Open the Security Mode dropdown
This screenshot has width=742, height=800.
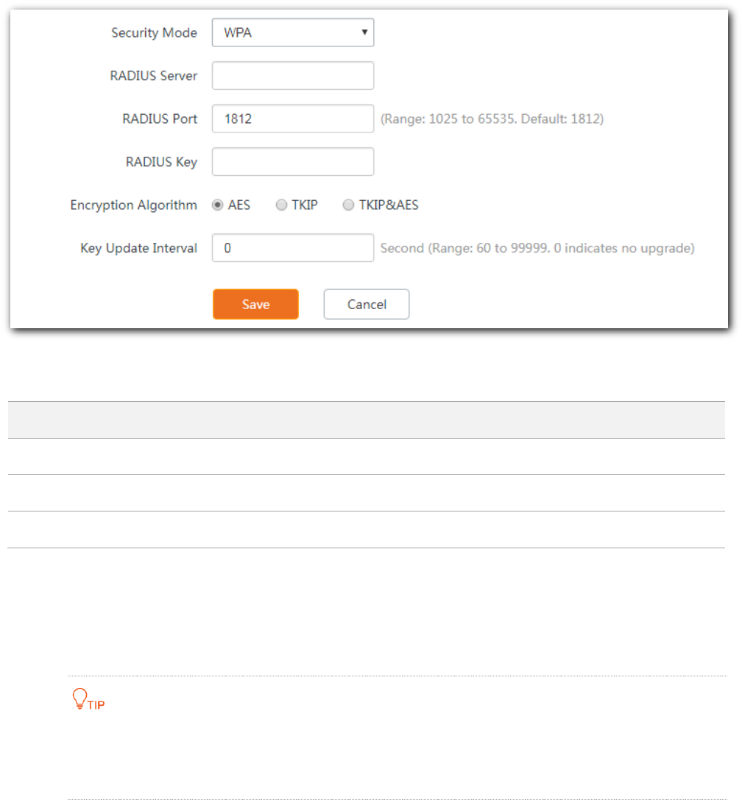[293, 32]
